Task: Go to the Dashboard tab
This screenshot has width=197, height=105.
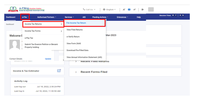Action: 11,17
